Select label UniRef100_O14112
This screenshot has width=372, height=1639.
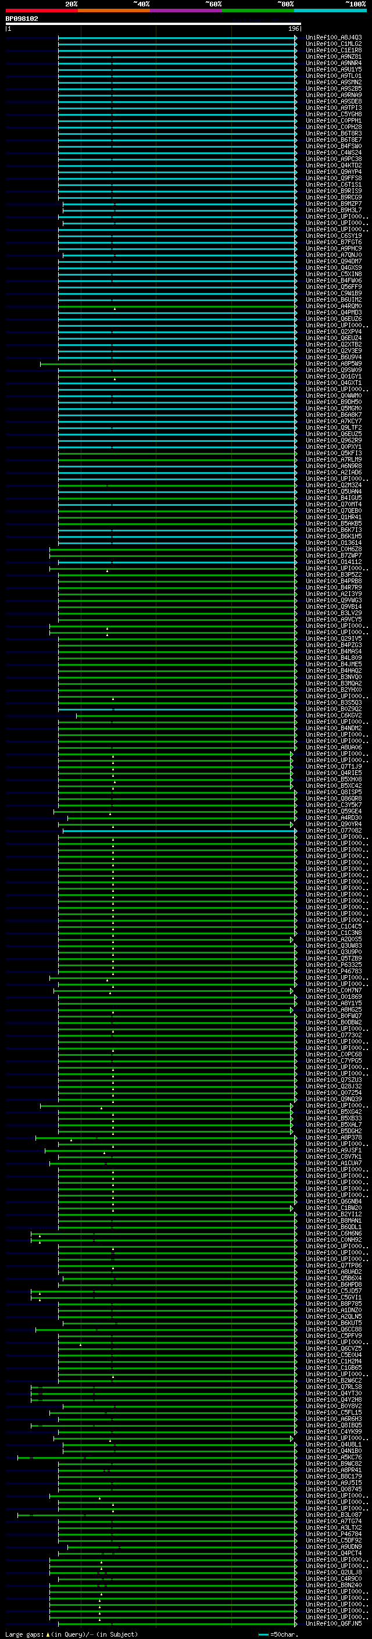click(x=333, y=562)
